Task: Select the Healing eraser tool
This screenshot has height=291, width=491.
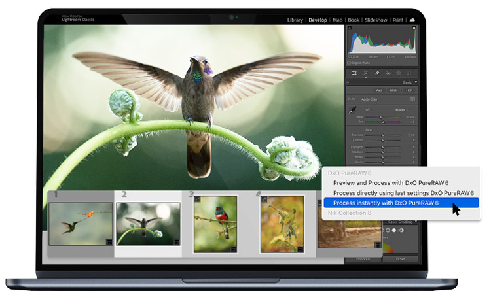Action: (x=377, y=73)
